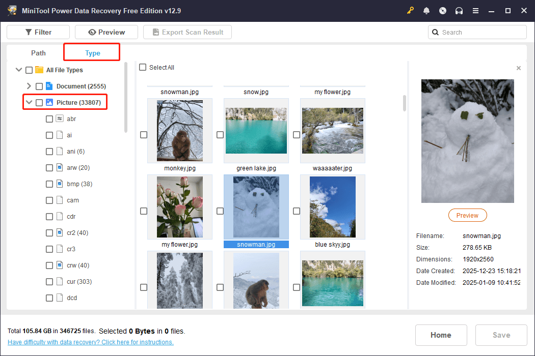Open the hamburger menu

pyautogui.click(x=475, y=11)
